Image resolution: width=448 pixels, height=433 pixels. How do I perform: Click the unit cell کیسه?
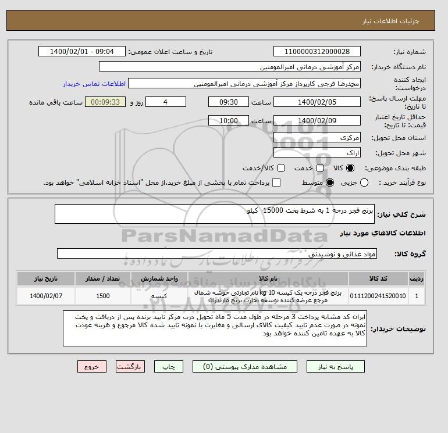click(x=159, y=296)
